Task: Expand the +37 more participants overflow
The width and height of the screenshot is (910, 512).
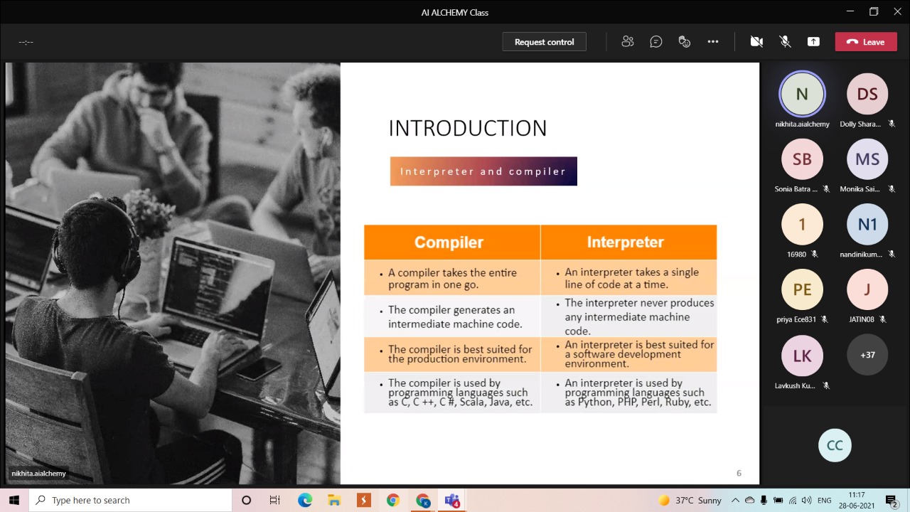Action: click(867, 355)
